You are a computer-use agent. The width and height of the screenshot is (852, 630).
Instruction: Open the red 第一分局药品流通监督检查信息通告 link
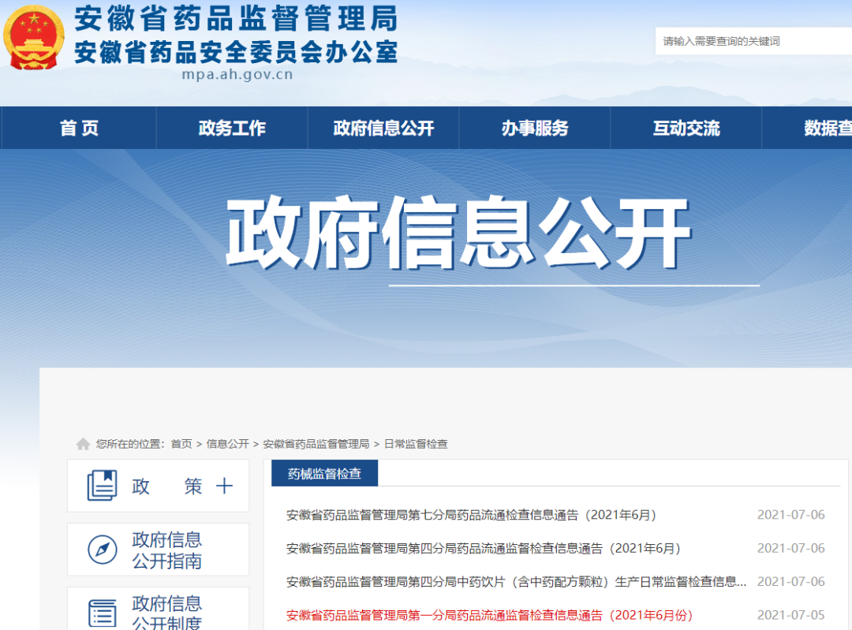coord(489,615)
